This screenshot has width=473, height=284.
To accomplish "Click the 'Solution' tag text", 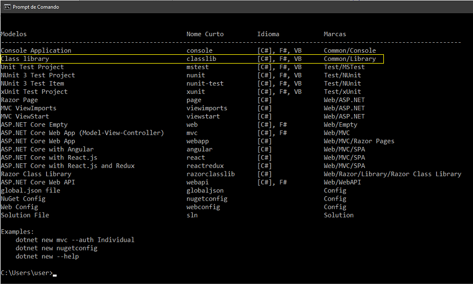I will click(x=339, y=215).
